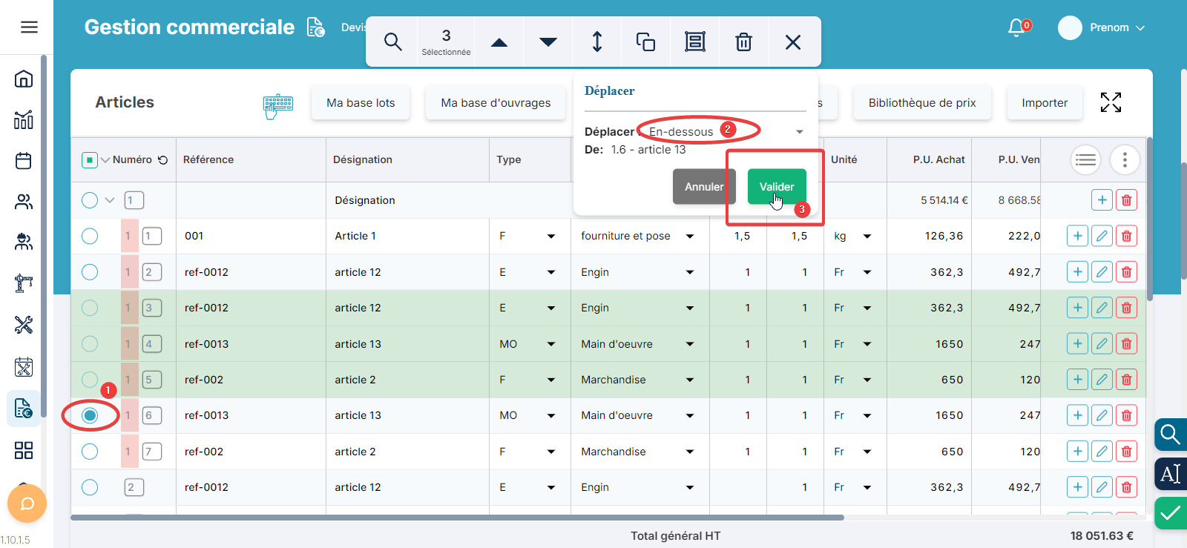
Task: Click the search magnifier in selection toolbar
Action: coord(392,42)
